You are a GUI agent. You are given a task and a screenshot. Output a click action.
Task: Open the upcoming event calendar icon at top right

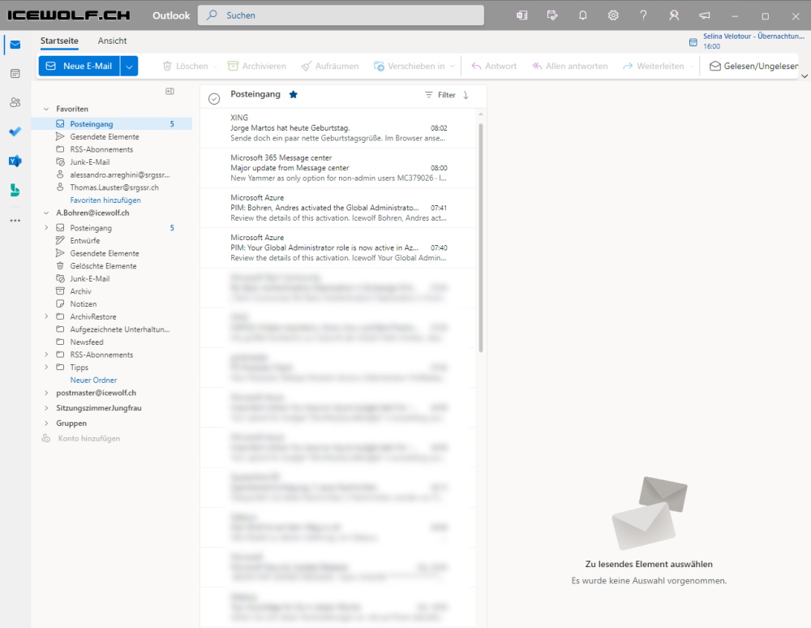[693, 42]
